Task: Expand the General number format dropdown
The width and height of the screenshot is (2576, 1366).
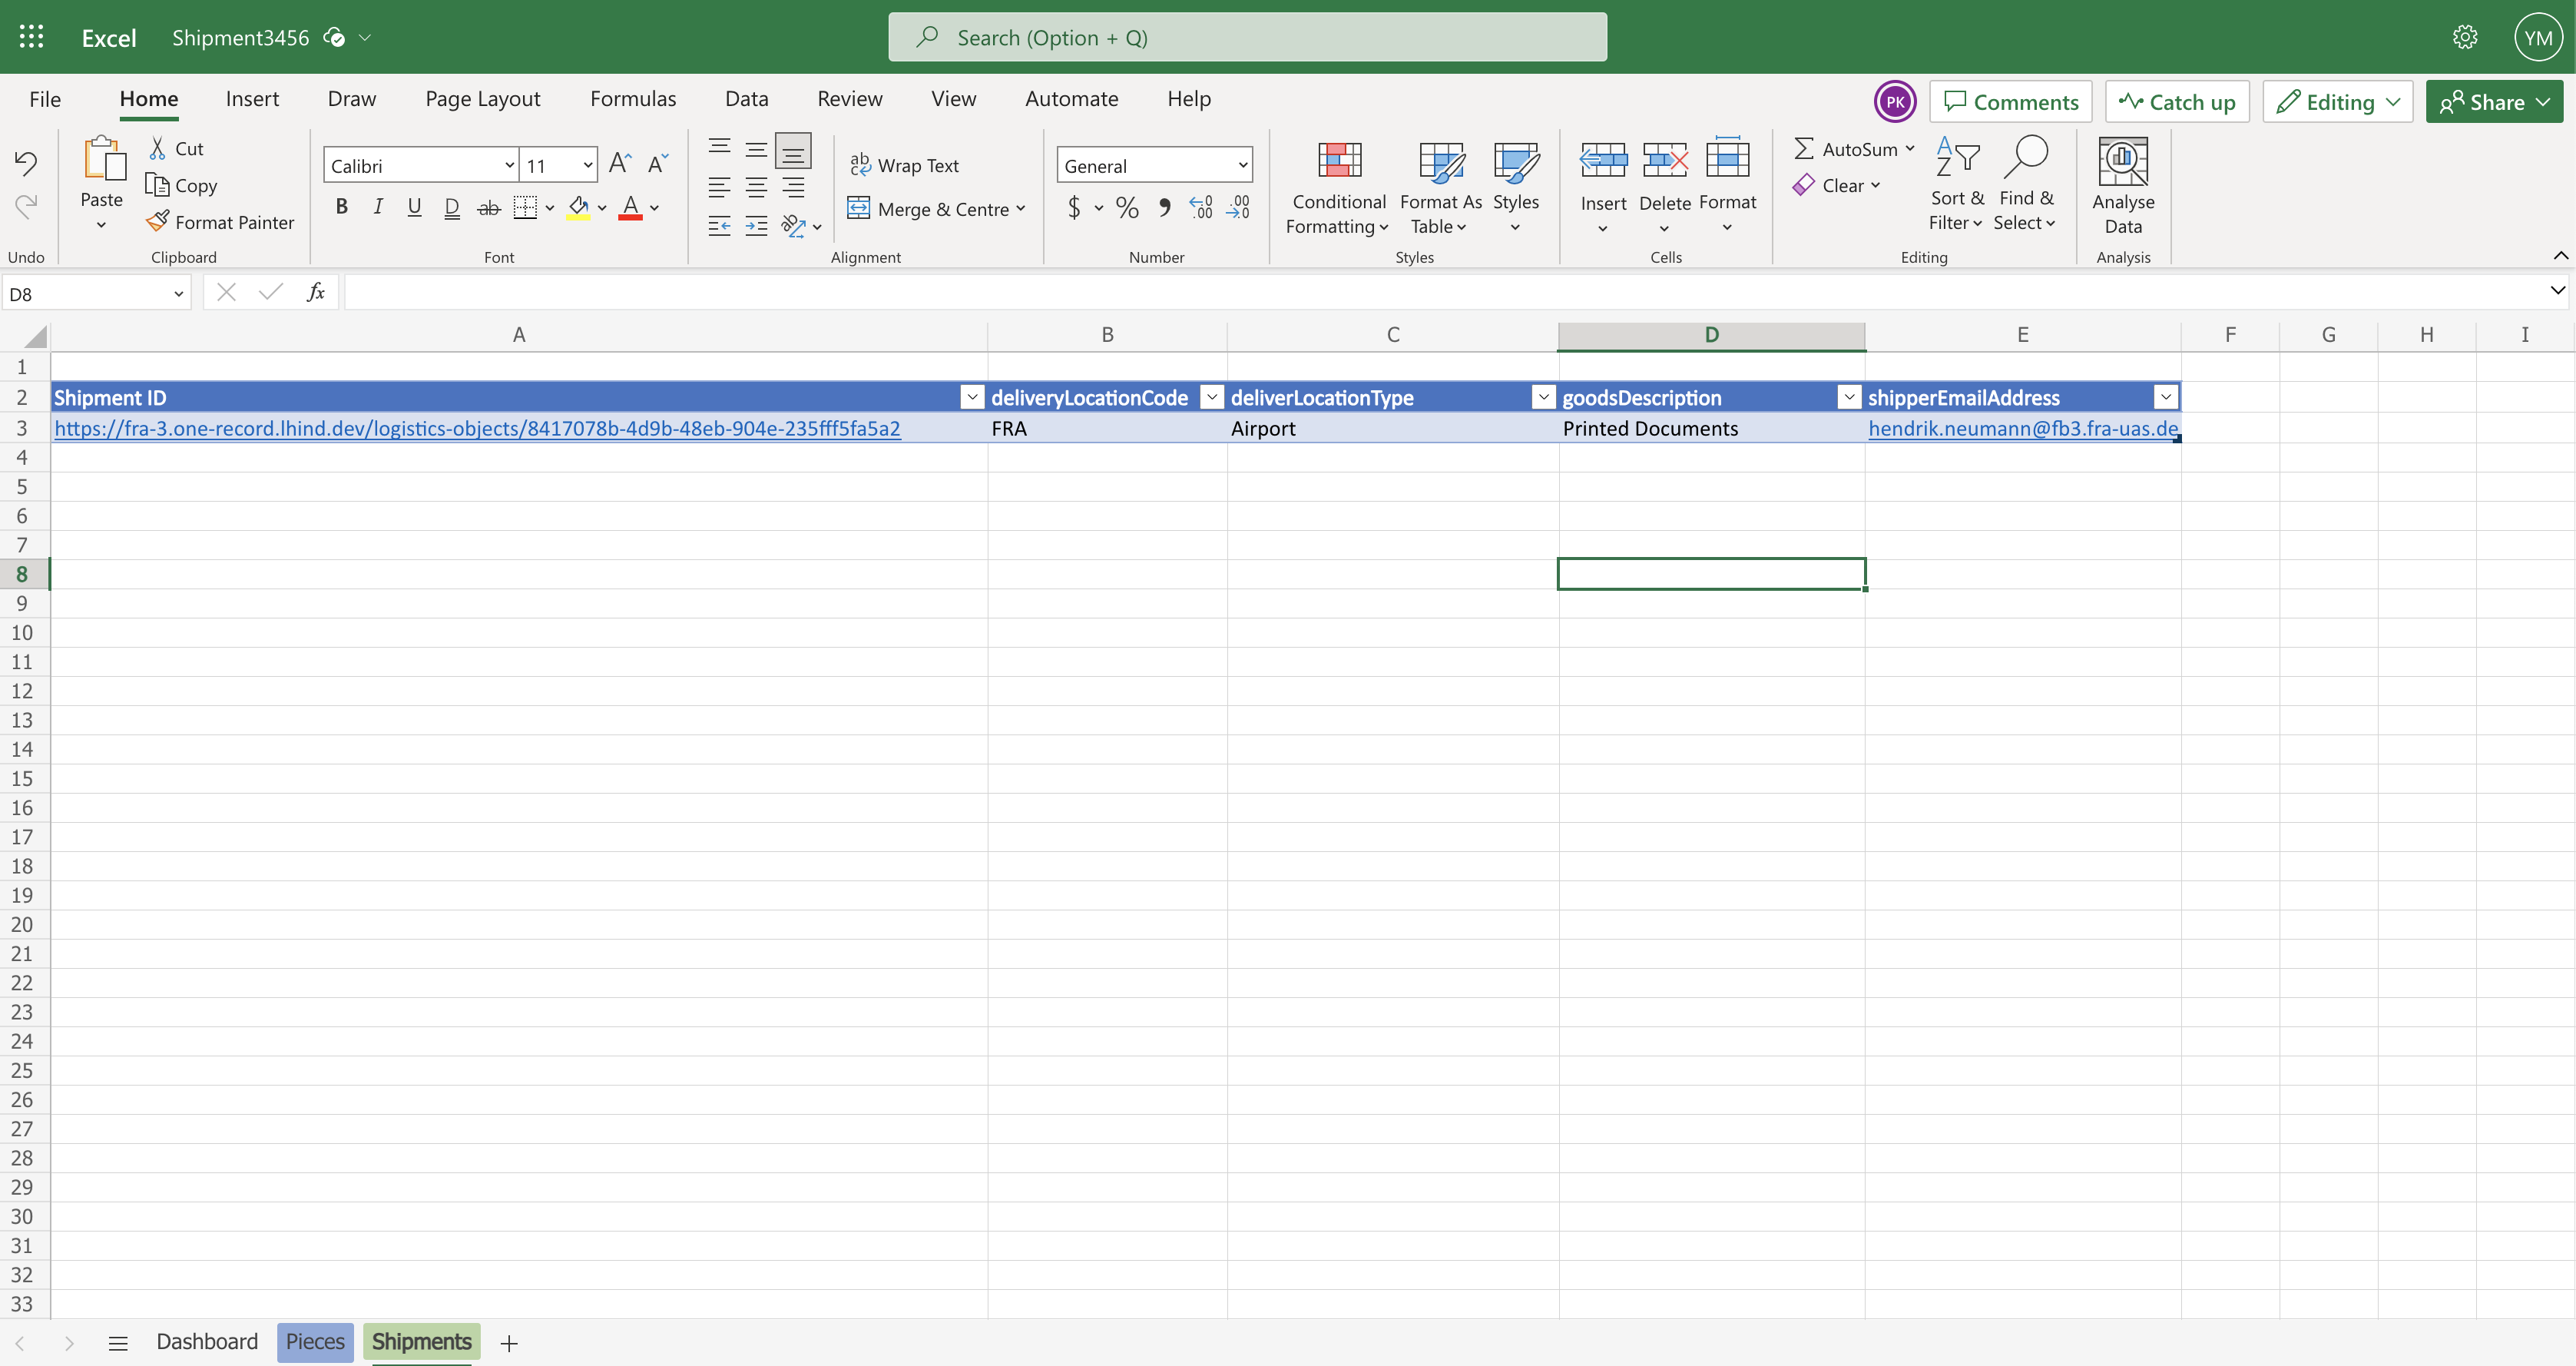Action: tap(1242, 165)
